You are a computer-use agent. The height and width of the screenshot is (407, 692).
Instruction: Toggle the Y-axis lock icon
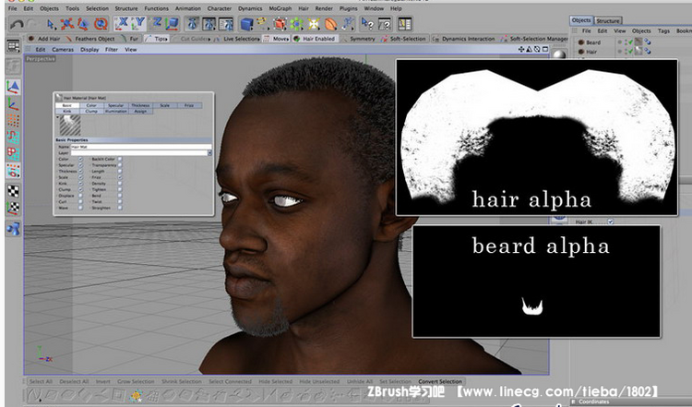pyautogui.click(x=138, y=23)
